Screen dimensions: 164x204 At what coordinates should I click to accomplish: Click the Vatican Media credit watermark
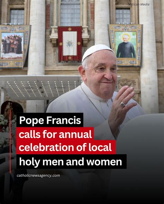[x=139, y=4]
